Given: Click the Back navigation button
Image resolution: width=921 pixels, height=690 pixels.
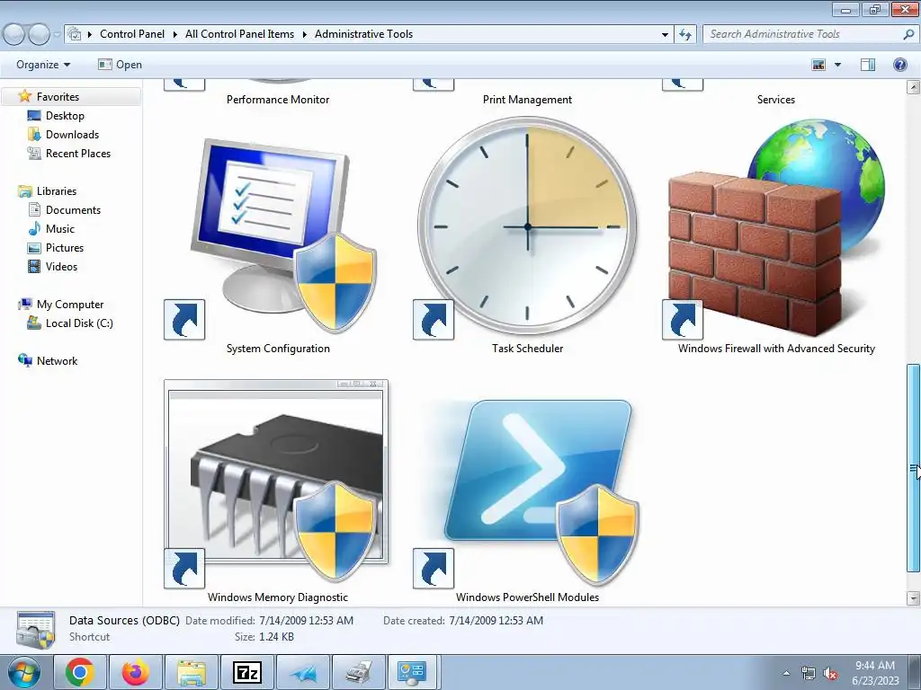Looking at the screenshot, I should 14,35.
